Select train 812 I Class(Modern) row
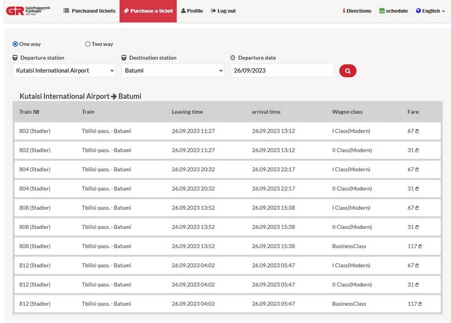Image resolution: width=451 pixels, height=323 pixels. pos(228,265)
